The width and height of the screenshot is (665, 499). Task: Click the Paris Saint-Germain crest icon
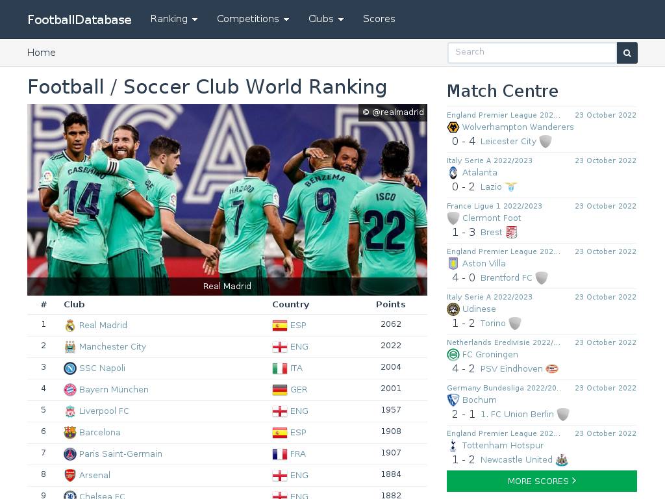(70, 454)
